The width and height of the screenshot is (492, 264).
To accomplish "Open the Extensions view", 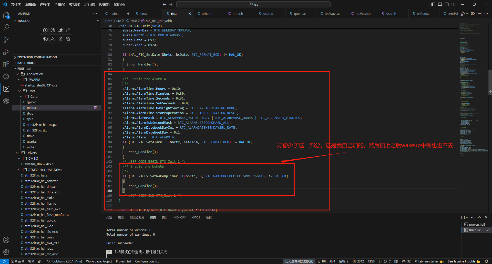I will point(6,64).
